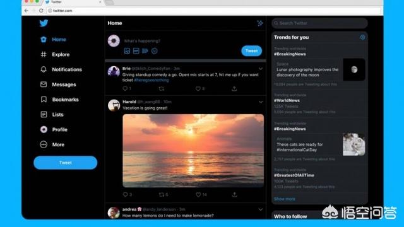Open the moon thumbnail image

click(354, 69)
